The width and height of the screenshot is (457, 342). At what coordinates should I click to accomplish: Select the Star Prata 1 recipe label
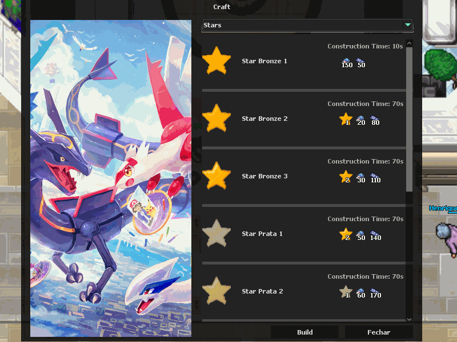pyautogui.click(x=262, y=234)
